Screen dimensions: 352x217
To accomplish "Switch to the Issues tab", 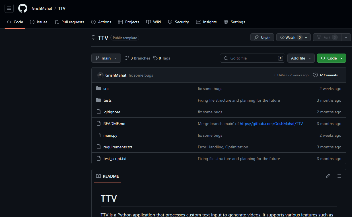I will tap(39, 22).
